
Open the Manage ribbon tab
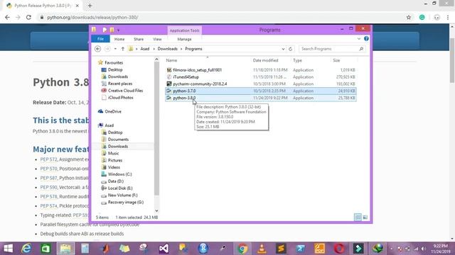[184, 39]
